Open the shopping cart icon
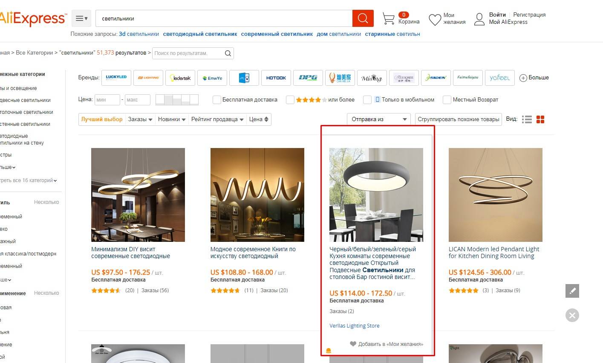 coord(388,18)
